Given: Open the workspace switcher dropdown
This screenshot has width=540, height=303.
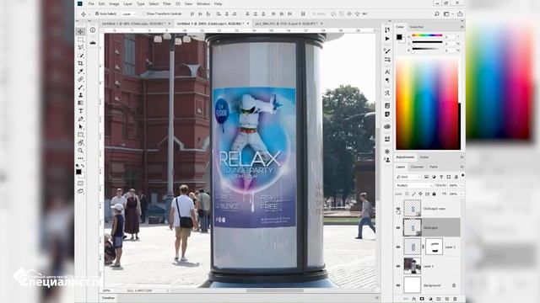Looking at the screenshot, I should (447, 14).
